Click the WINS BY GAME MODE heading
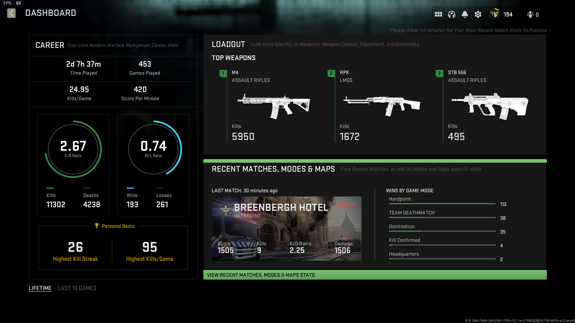The height and width of the screenshot is (323, 575). tap(410, 191)
